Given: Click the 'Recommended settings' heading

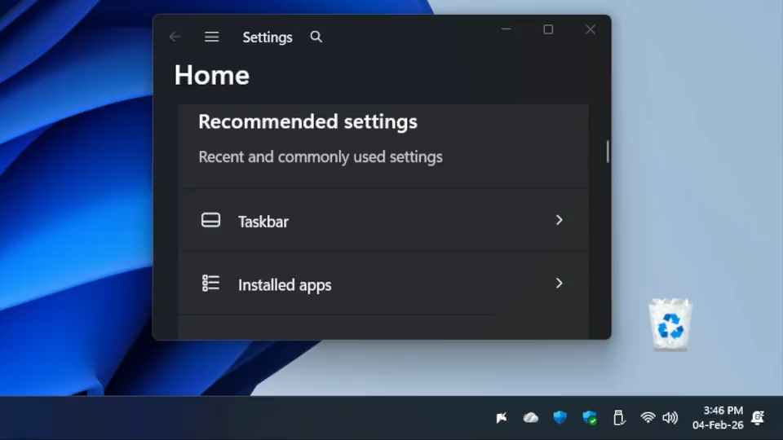Looking at the screenshot, I should click(x=307, y=121).
